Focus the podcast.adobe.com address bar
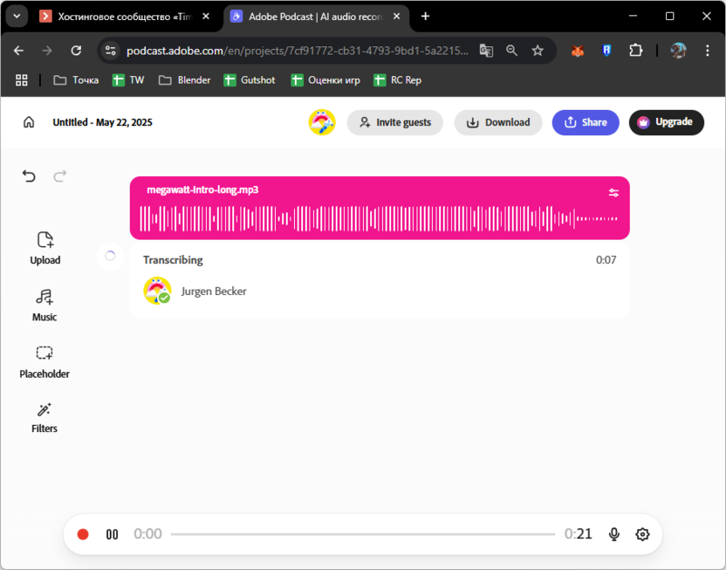This screenshot has width=726, height=570. (298, 51)
